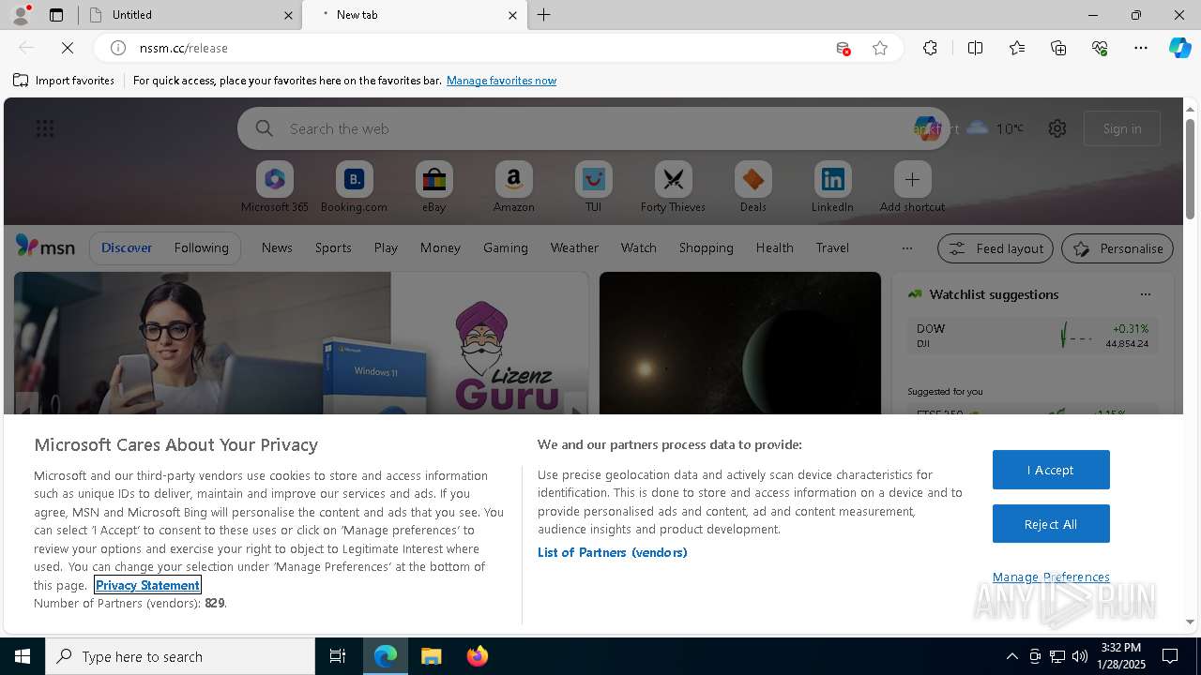Screen dimensions: 1201x675
Task: Open the tracking prevention icon in address bar
Action: pyautogui.click(x=843, y=48)
